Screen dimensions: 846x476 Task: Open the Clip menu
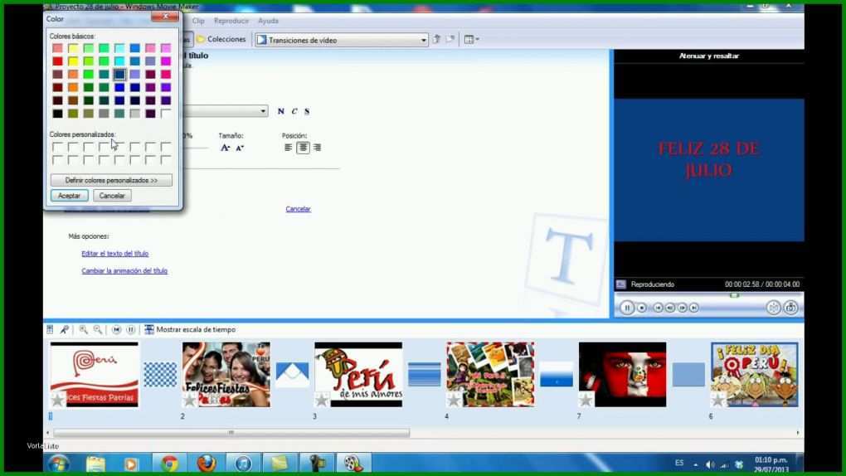[198, 21]
